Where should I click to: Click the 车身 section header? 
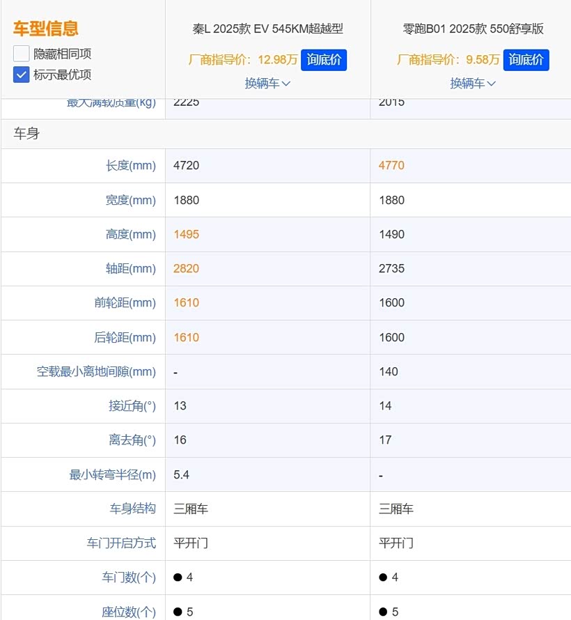pos(26,134)
